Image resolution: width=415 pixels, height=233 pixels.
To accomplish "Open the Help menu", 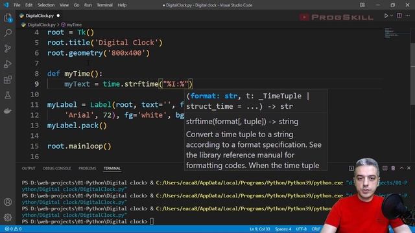I will (122, 5).
